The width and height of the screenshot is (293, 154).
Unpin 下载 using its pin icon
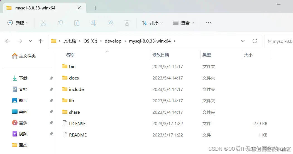pos(51,78)
